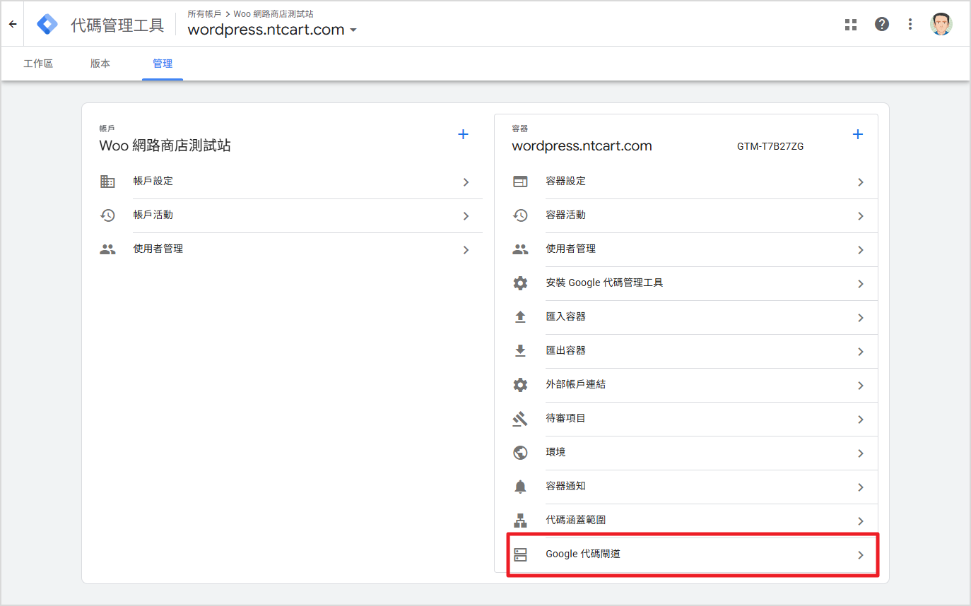Click the Woo 網路商店測試站 account heading
The width and height of the screenshot is (971, 606).
coord(165,146)
